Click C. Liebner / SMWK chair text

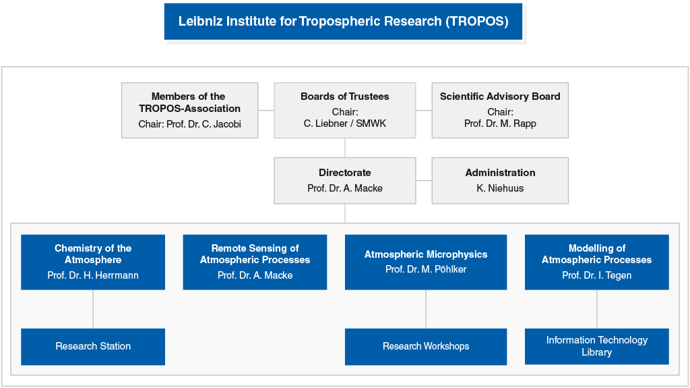pos(345,123)
